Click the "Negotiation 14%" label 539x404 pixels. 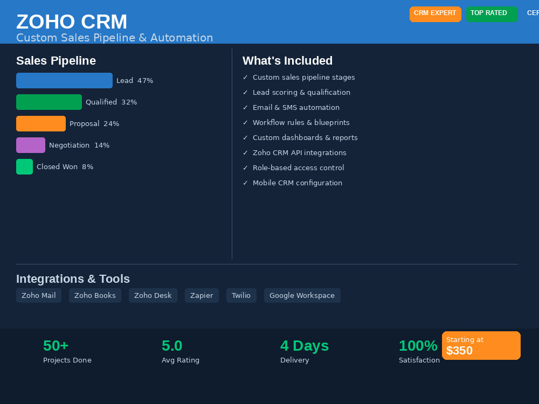[x=79, y=145]
